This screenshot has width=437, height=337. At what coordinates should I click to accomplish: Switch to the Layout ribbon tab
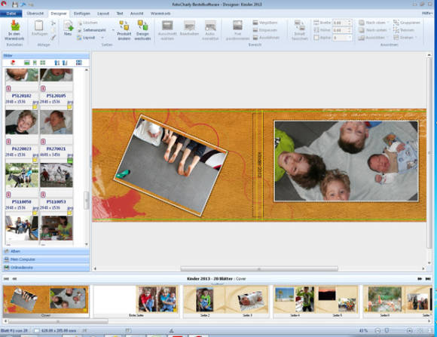[x=103, y=14]
